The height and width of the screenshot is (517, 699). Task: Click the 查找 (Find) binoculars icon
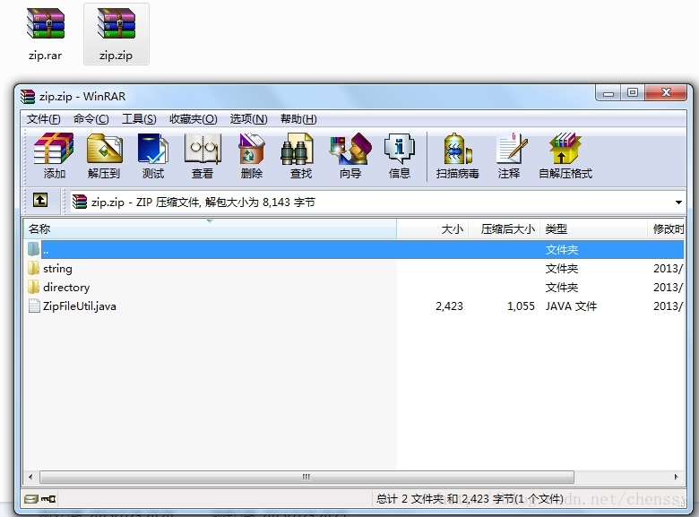(297, 150)
